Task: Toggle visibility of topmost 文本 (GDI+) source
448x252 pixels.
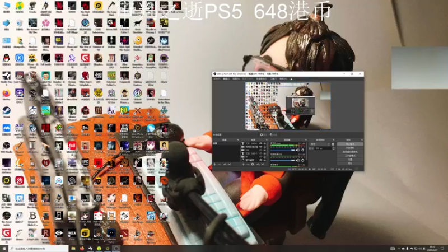Action: tap(260, 143)
